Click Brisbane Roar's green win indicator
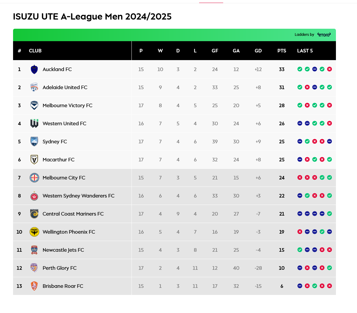357x313 pixels. point(315,286)
